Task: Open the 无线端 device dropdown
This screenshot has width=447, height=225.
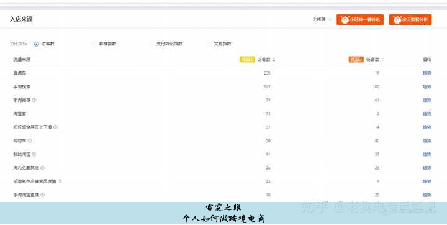Action: (322, 19)
